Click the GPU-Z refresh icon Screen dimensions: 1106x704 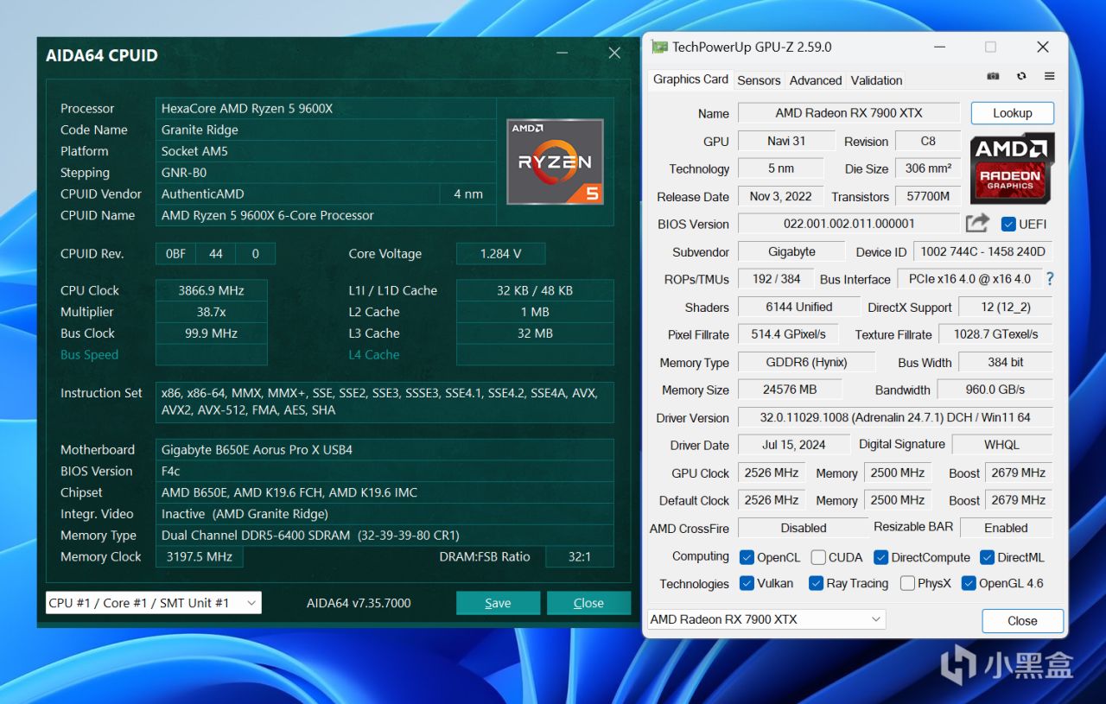point(1021,77)
